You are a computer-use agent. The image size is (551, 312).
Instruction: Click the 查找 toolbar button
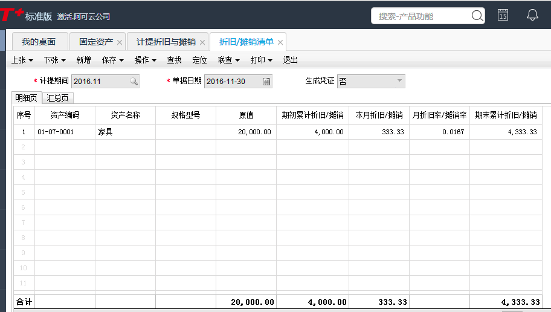coord(174,60)
